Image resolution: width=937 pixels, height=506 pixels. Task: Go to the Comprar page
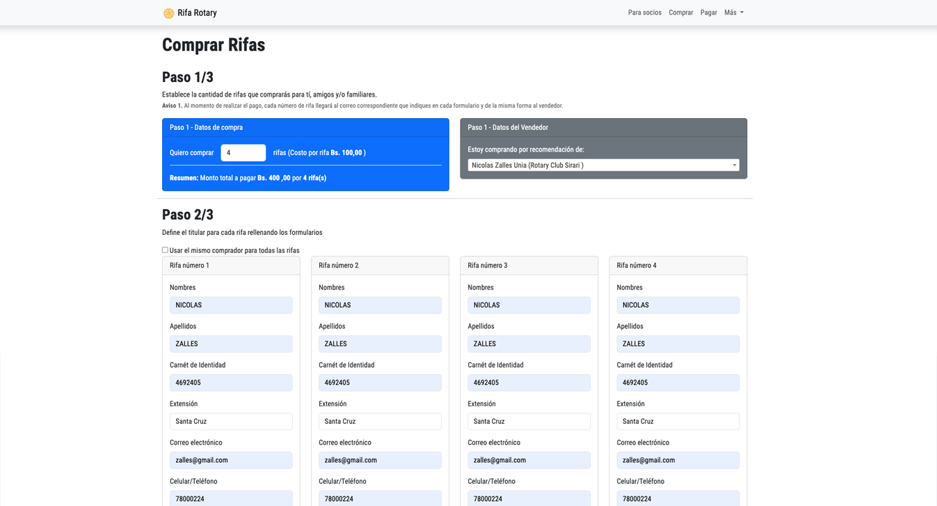(680, 13)
